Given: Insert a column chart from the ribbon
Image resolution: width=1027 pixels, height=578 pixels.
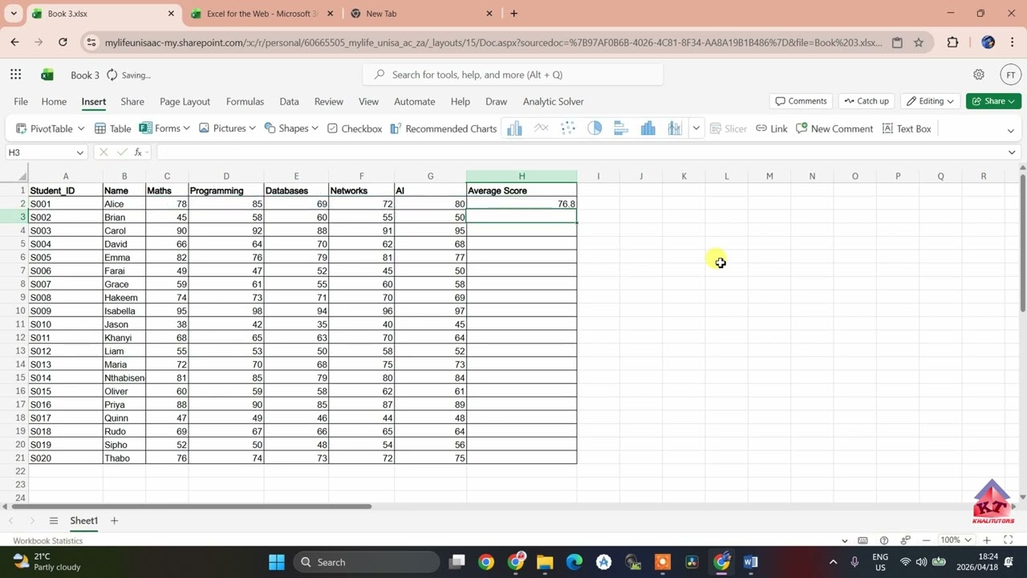Looking at the screenshot, I should point(514,128).
